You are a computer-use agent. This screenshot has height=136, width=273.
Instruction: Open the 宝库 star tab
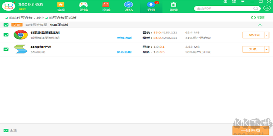pos(61,7)
